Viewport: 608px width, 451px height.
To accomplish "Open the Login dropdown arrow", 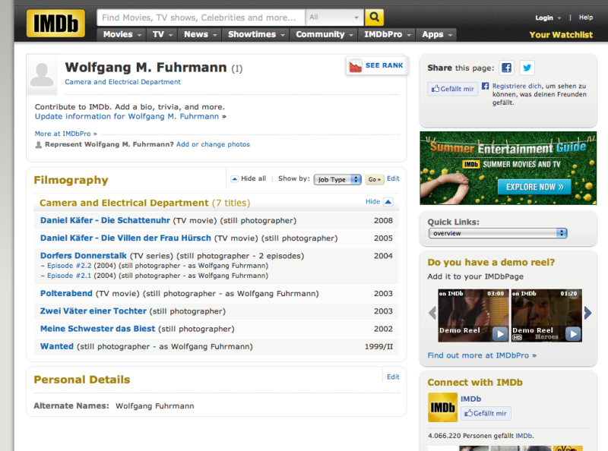I will (559, 17).
